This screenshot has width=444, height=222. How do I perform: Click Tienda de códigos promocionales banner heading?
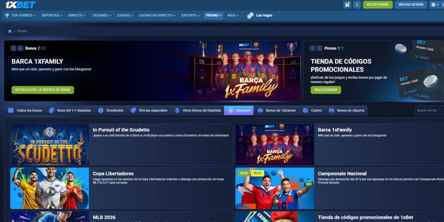pos(341,65)
